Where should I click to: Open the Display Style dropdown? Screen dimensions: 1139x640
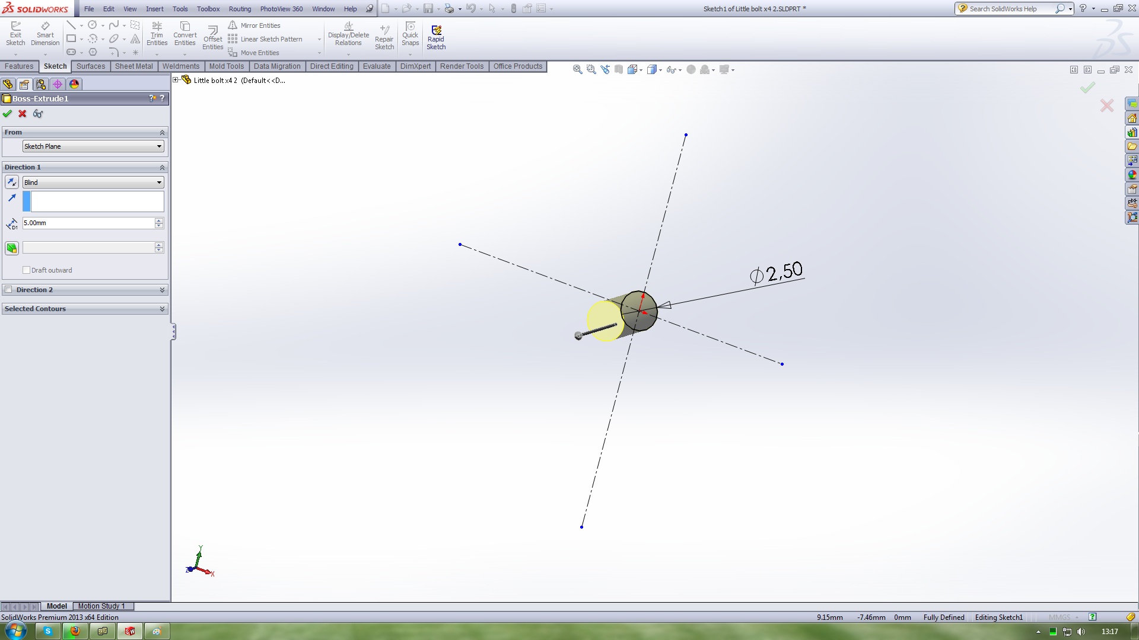(660, 70)
